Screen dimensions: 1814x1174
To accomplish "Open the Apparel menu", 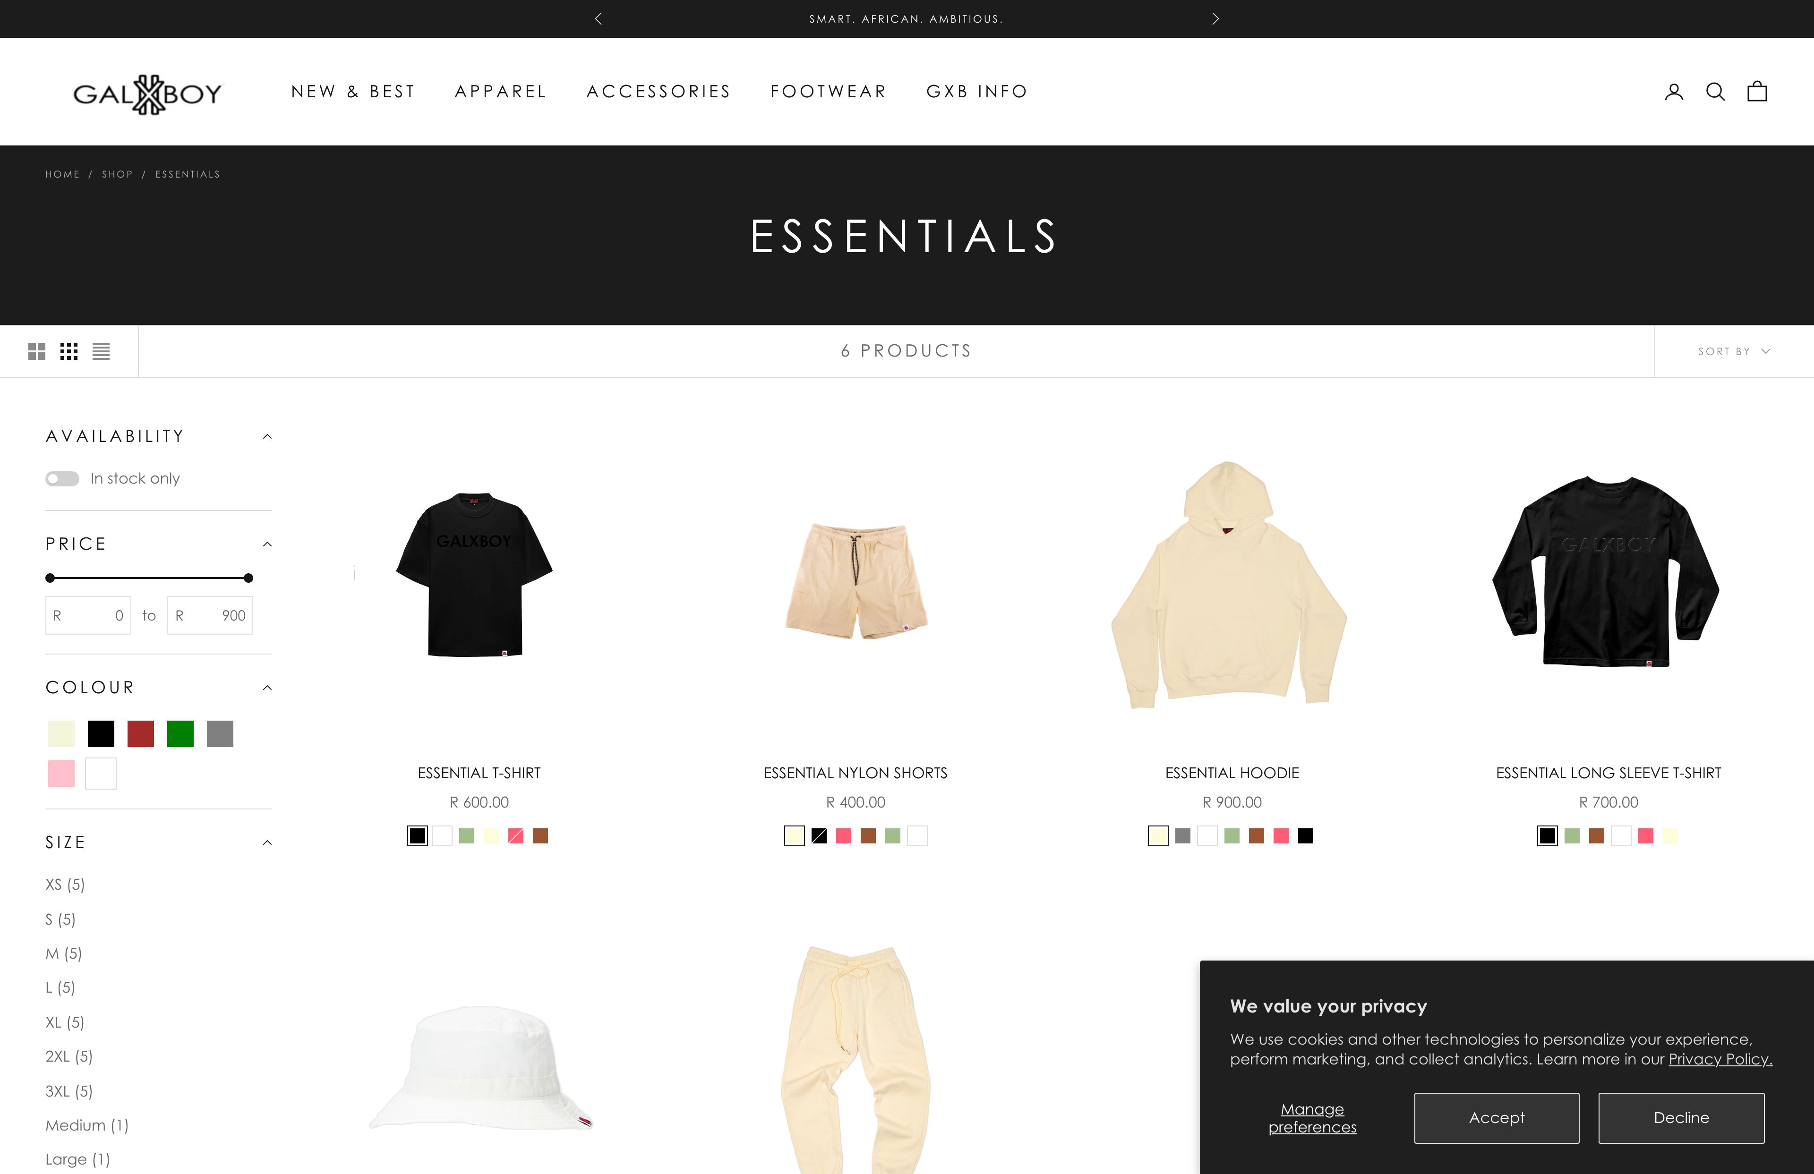I will point(501,92).
